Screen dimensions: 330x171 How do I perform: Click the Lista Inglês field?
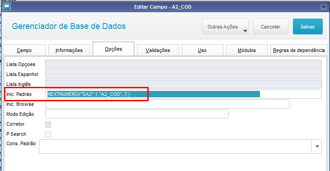click(184, 84)
